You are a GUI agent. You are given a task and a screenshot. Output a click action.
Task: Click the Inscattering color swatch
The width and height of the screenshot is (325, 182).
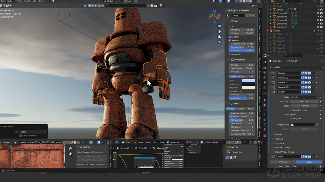pyautogui.click(x=249, y=84)
